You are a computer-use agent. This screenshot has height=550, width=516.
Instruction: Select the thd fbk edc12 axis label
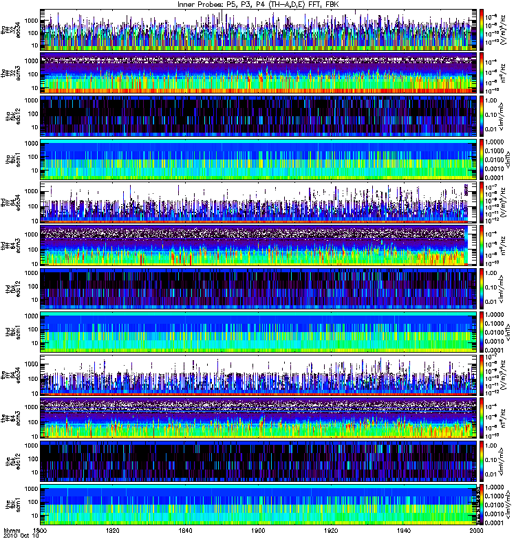(x=13, y=289)
